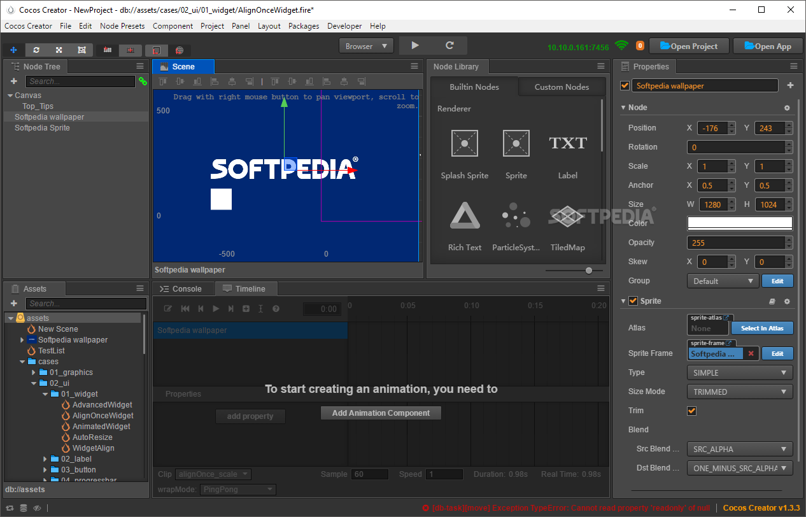Click the Group Edit button
This screenshot has height=517, width=806.
[777, 281]
